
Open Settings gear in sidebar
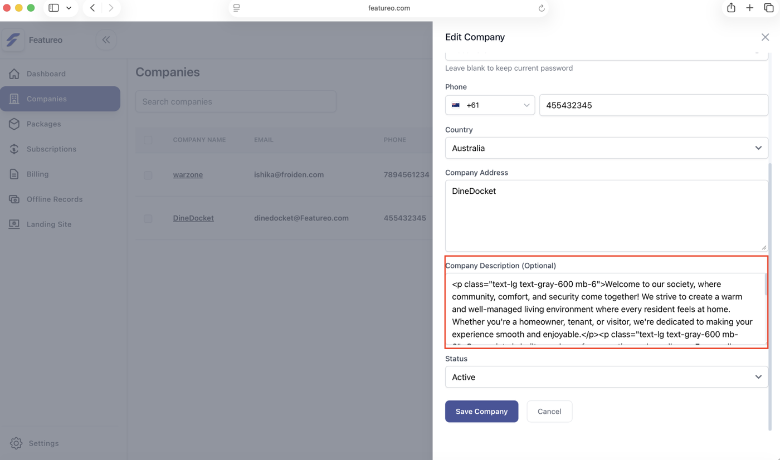16,443
